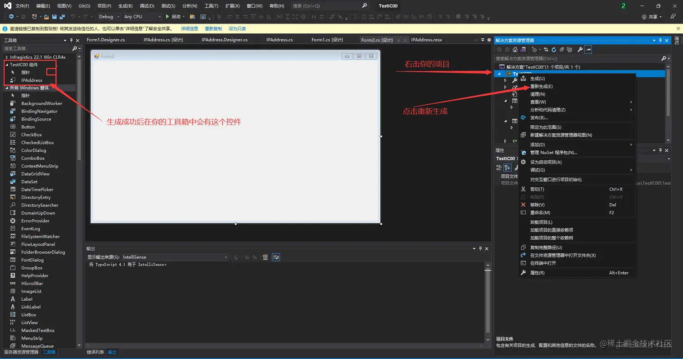The width and height of the screenshot is (683, 359).
Task: Click the Collapse All icon in Solution Explorer
Action: click(561, 49)
